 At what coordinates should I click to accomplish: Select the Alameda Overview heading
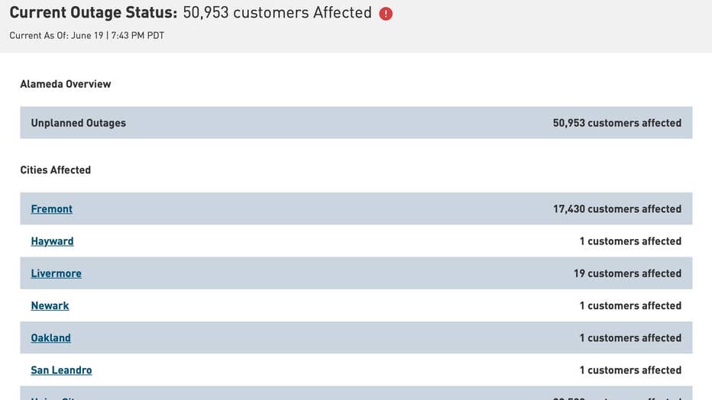point(66,84)
